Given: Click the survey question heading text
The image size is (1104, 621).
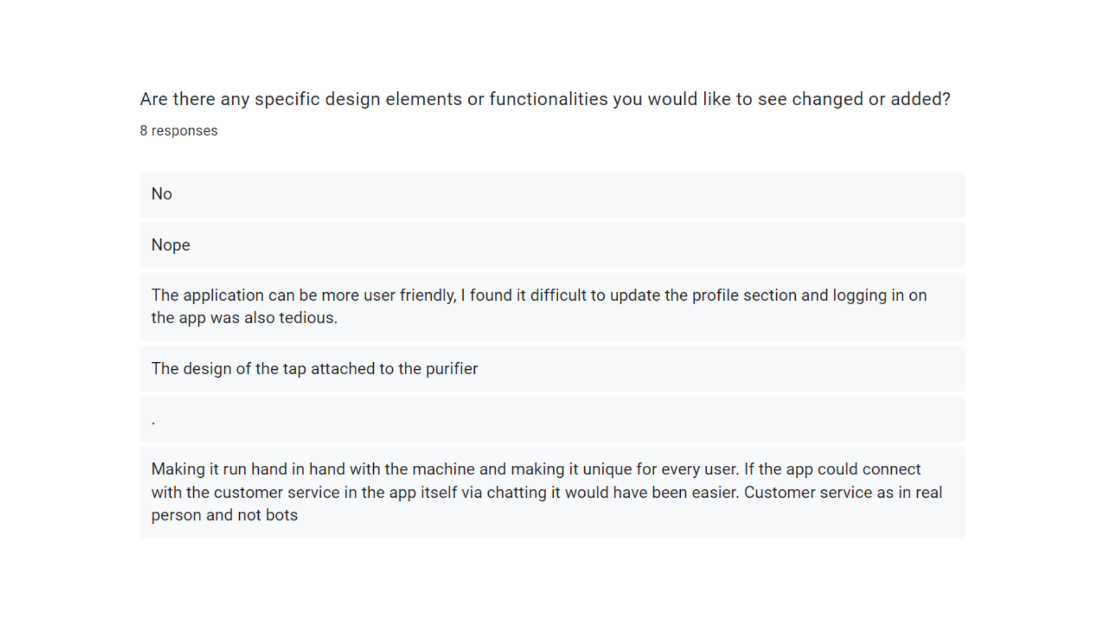Looking at the screenshot, I should [545, 99].
